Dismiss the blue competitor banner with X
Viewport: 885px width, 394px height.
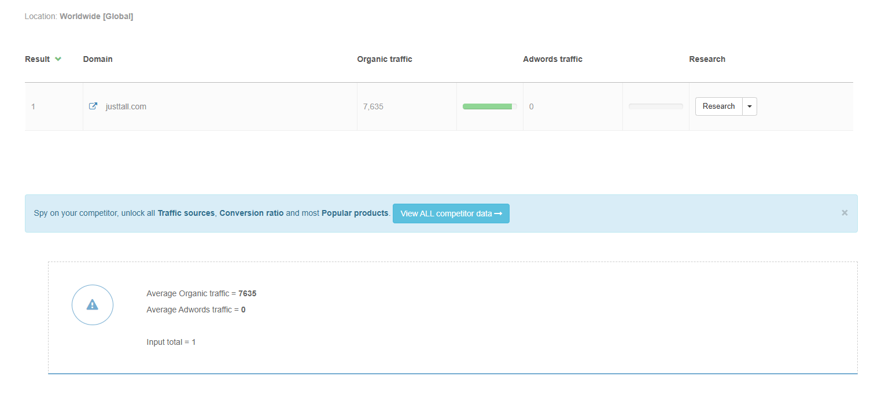tap(845, 213)
